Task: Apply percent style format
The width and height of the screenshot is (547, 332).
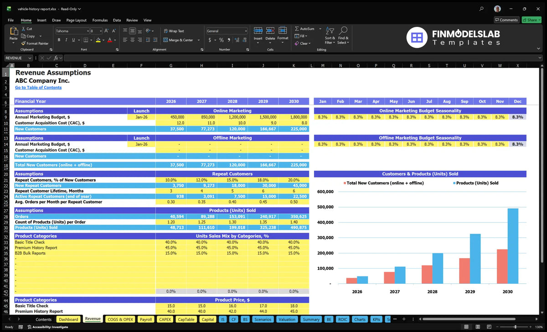Action: point(221,40)
